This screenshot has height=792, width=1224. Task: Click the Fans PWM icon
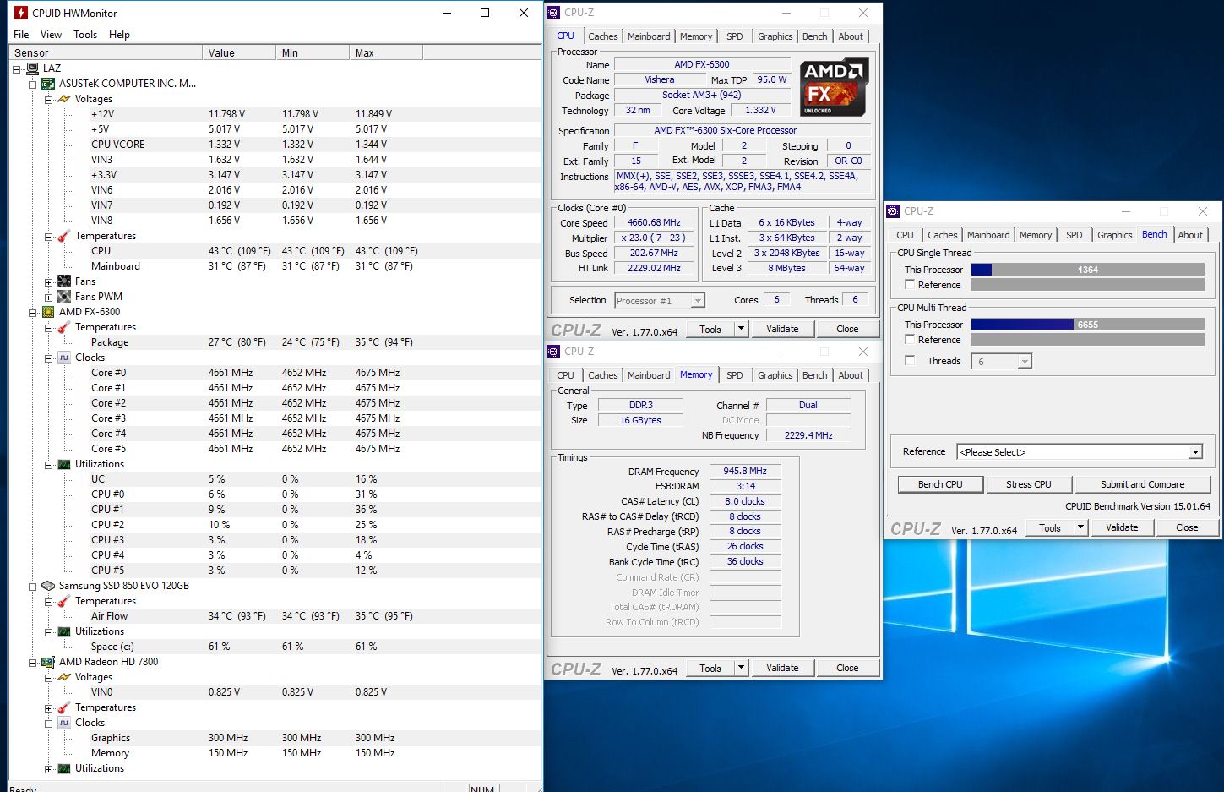(64, 297)
